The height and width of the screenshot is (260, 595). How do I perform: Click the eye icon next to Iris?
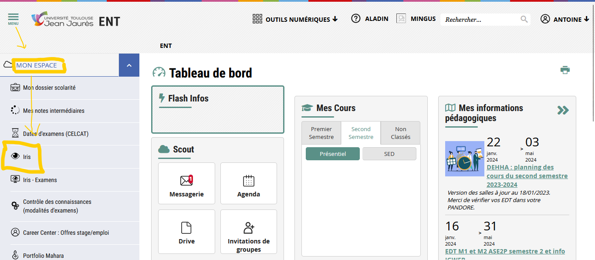click(x=15, y=156)
